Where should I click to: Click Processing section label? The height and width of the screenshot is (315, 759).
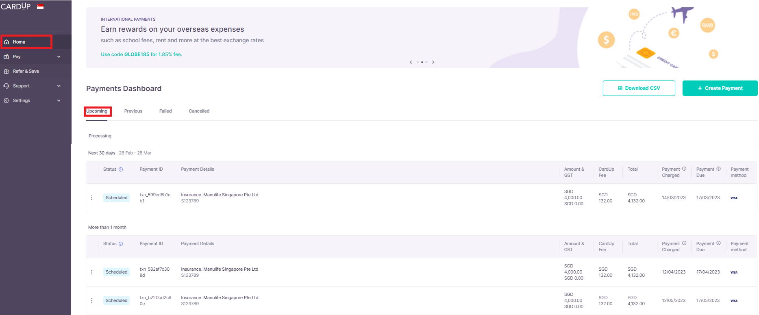click(x=100, y=136)
